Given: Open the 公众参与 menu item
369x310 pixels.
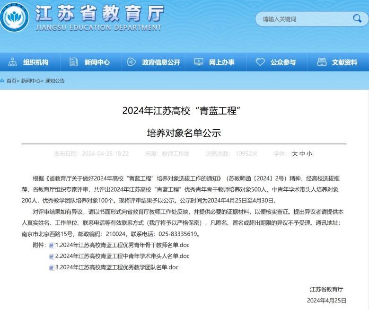Looking at the screenshot, I should (283, 62).
